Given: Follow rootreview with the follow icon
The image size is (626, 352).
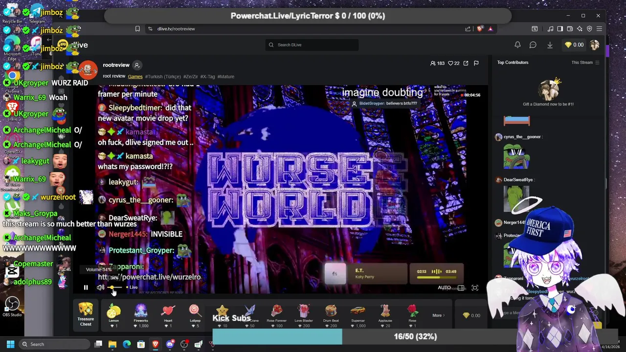Looking at the screenshot, I should (x=137, y=65).
